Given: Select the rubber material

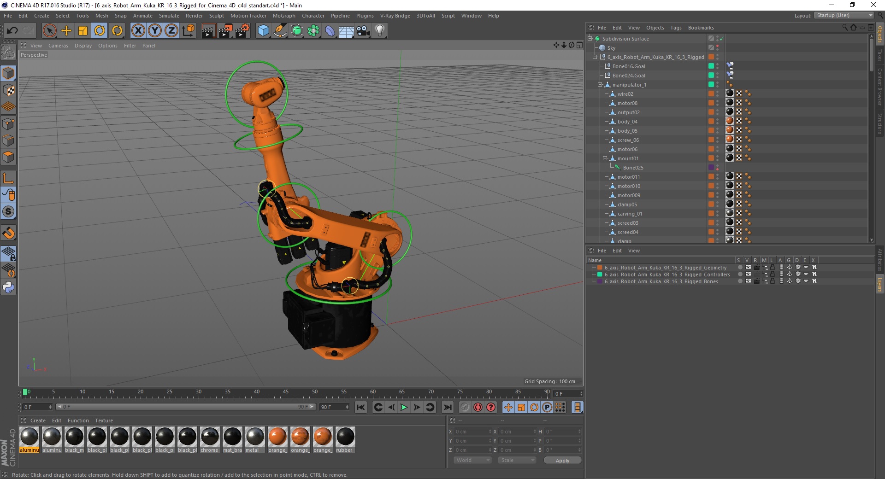Looking at the screenshot, I should pos(345,440).
